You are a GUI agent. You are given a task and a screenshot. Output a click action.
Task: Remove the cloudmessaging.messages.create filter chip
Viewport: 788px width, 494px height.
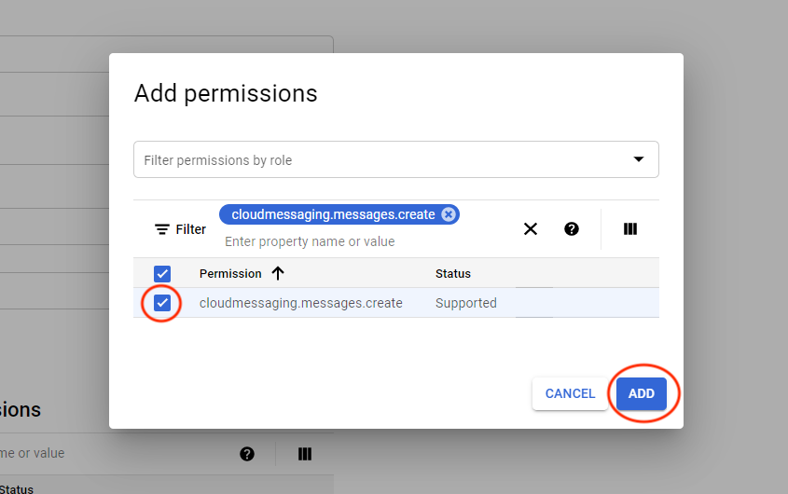coord(449,214)
